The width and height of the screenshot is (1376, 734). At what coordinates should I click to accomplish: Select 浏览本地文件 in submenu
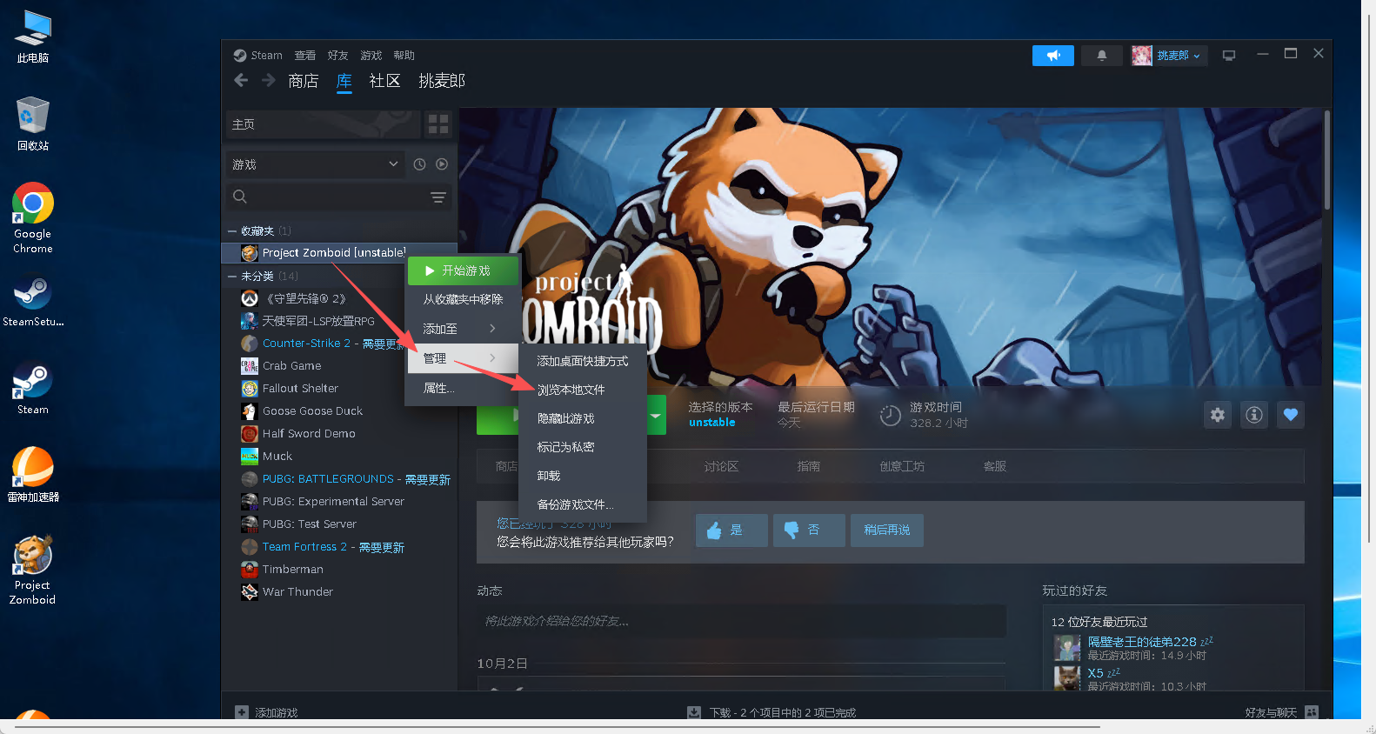point(571,390)
